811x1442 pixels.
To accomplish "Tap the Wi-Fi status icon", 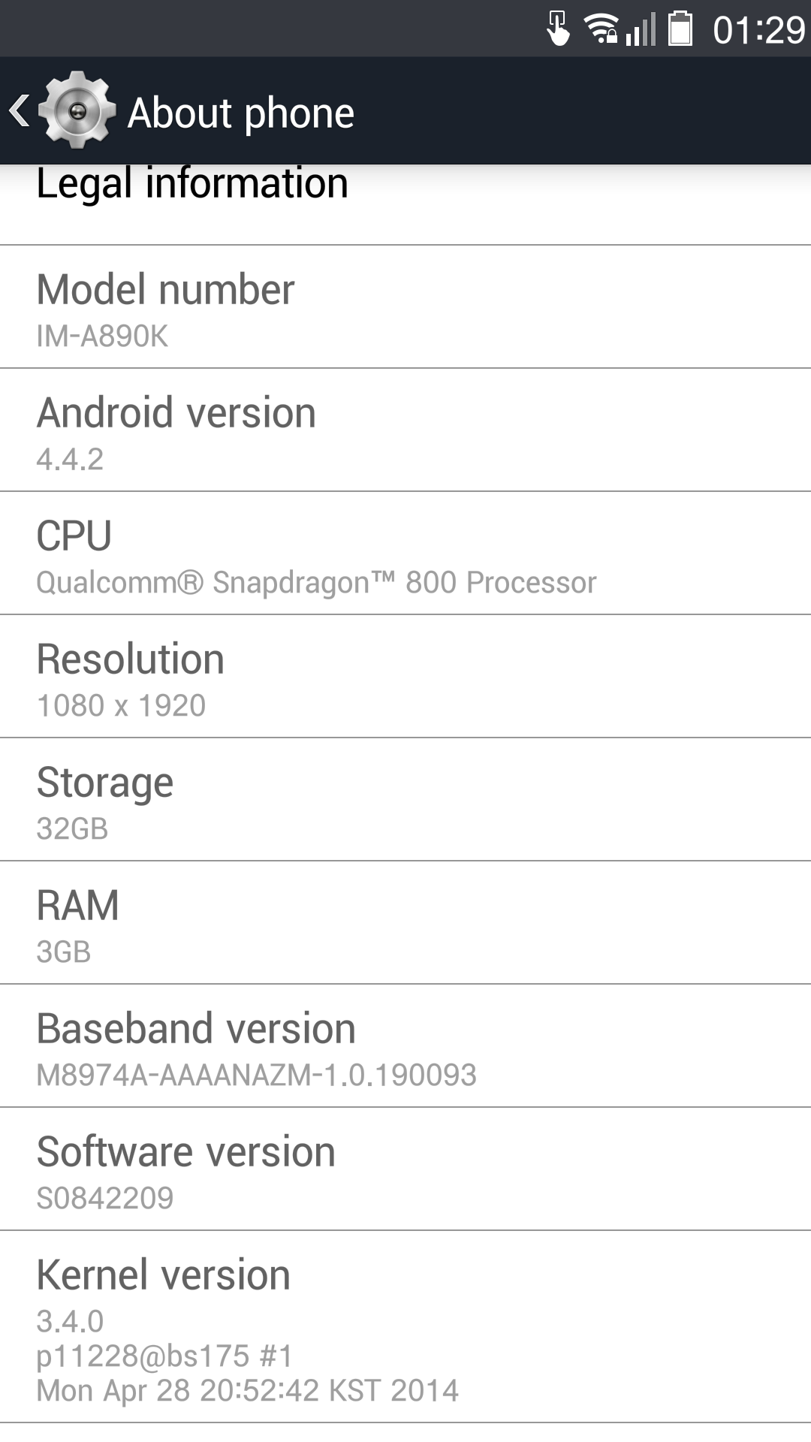I will tap(601, 29).
